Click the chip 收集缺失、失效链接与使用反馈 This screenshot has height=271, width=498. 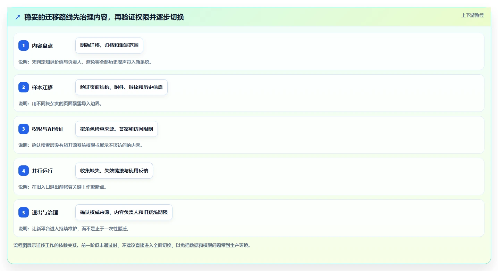coord(114,171)
